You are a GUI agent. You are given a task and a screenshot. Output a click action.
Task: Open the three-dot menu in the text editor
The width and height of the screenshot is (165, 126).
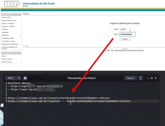point(140,78)
